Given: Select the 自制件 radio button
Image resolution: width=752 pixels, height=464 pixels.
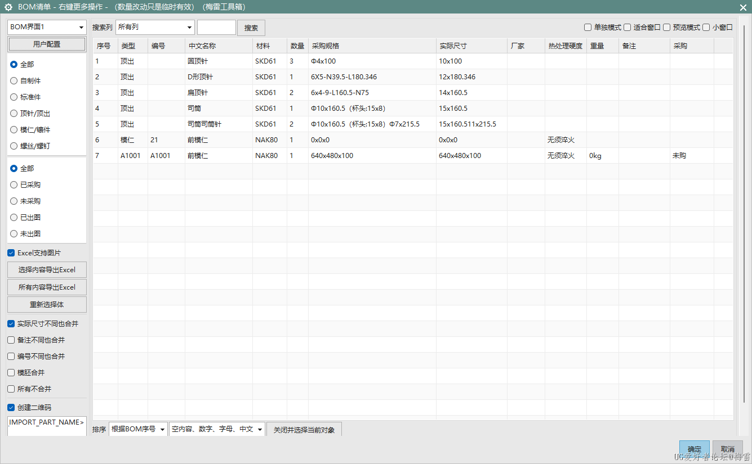Looking at the screenshot, I should 25,81.
